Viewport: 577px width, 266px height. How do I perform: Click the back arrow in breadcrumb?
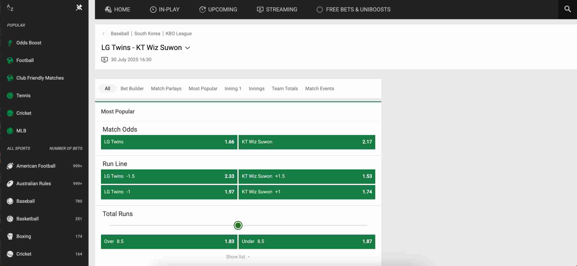click(x=103, y=33)
